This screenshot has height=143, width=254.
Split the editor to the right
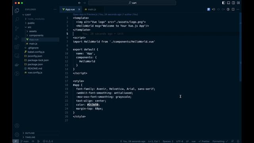pyautogui.click(x=233, y=10)
